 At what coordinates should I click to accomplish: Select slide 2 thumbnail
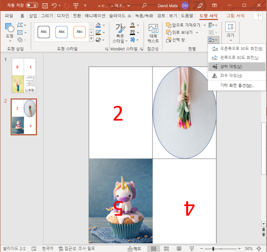(x=24, y=117)
